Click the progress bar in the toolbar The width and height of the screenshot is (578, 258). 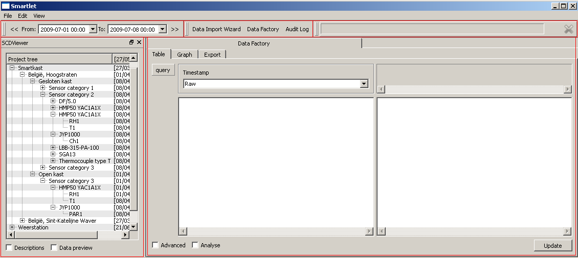tap(432, 29)
